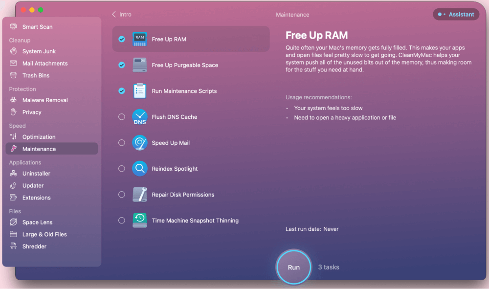Uncheck the Free Up RAM task
The image size is (489, 289).
pyautogui.click(x=121, y=40)
